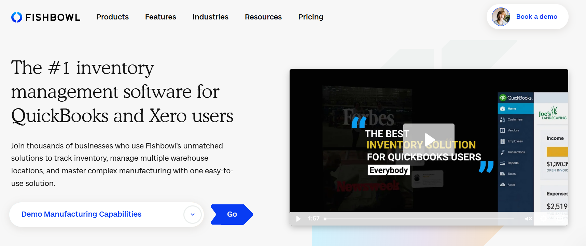Open the Resources menu

(x=263, y=17)
